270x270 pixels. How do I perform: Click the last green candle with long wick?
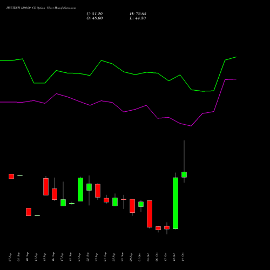click(x=184, y=174)
